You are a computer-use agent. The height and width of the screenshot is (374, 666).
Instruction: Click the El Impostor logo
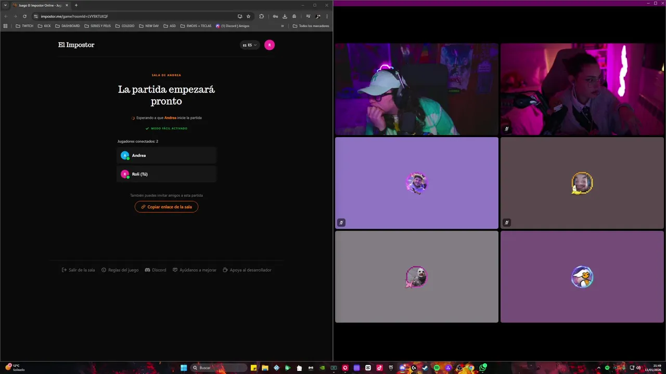click(x=76, y=45)
